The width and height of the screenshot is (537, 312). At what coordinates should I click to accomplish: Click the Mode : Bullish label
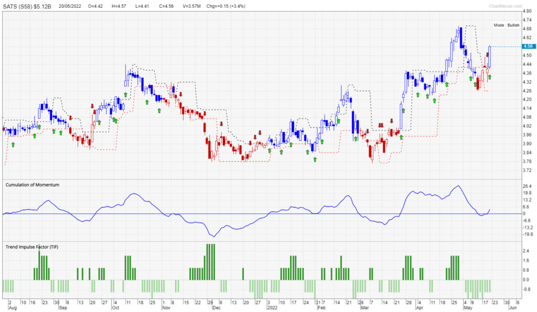506,25
